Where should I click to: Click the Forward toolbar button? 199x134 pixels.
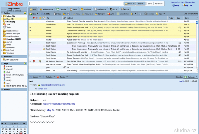pos(100,14)
